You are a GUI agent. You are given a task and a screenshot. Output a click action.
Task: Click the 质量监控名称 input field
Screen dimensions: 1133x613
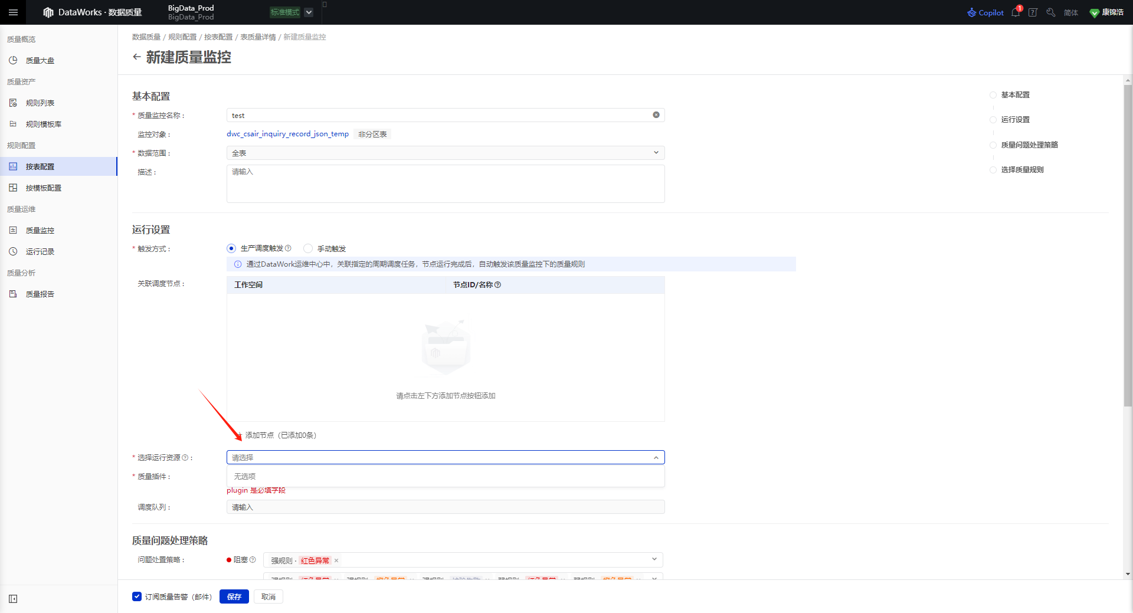coord(446,115)
